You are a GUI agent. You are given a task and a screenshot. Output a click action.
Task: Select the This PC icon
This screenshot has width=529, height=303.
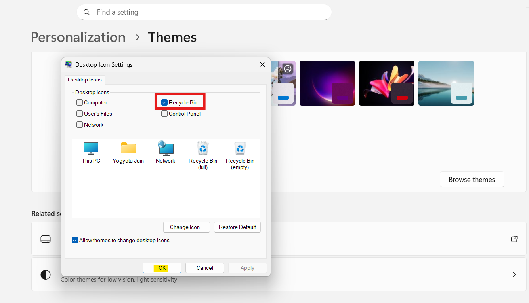point(91,150)
